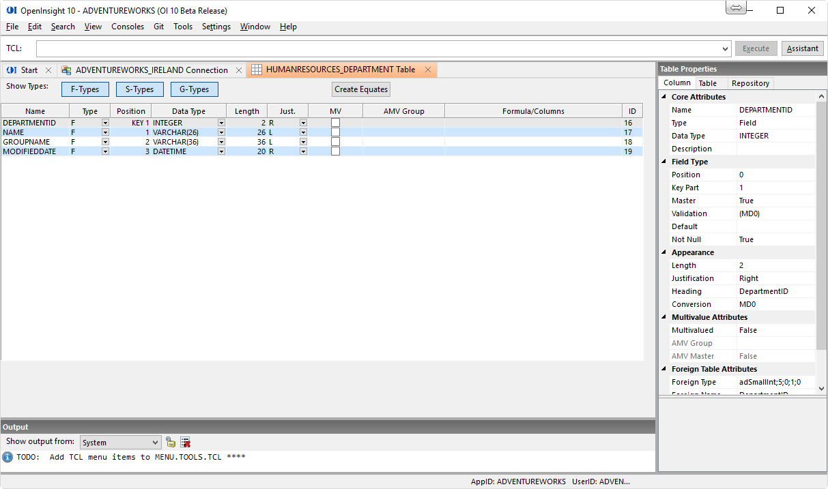Screen dimensions: 828x489
Task: Open the Git menu
Action: [158, 27]
